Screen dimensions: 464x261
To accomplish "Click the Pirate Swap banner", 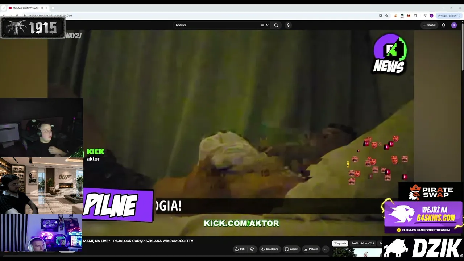I will [431, 192].
